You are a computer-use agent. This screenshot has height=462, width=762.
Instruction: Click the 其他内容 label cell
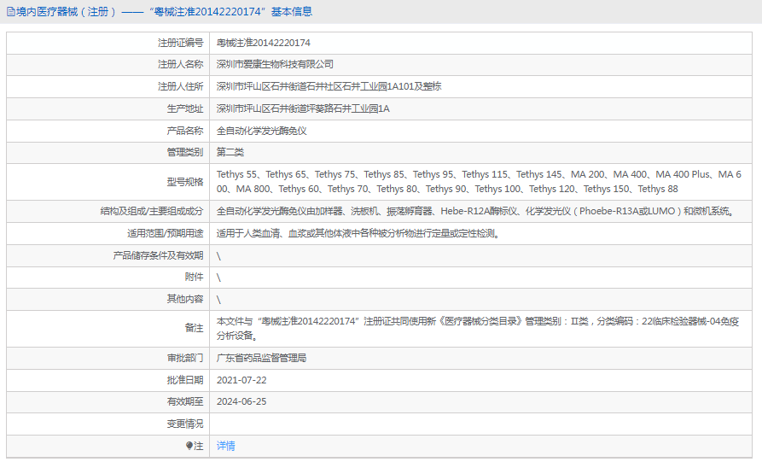[108, 299]
